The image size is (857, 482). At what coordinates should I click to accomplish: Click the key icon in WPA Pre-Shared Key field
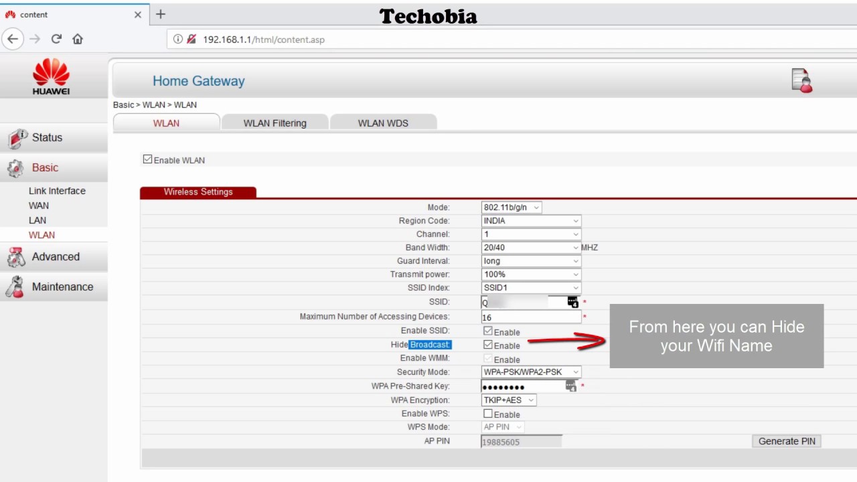coord(570,386)
